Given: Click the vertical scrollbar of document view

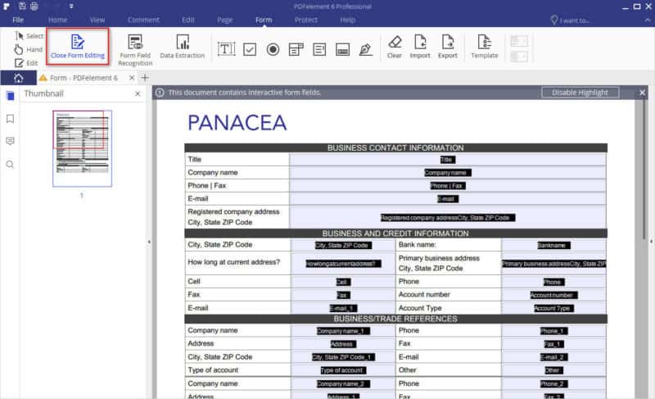Looking at the screenshot, I should click(x=644, y=170).
